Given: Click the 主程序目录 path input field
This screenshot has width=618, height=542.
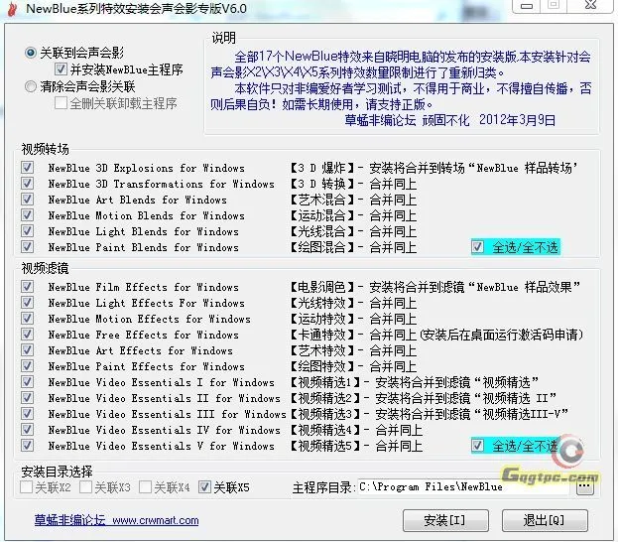Looking at the screenshot, I should click(463, 487).
